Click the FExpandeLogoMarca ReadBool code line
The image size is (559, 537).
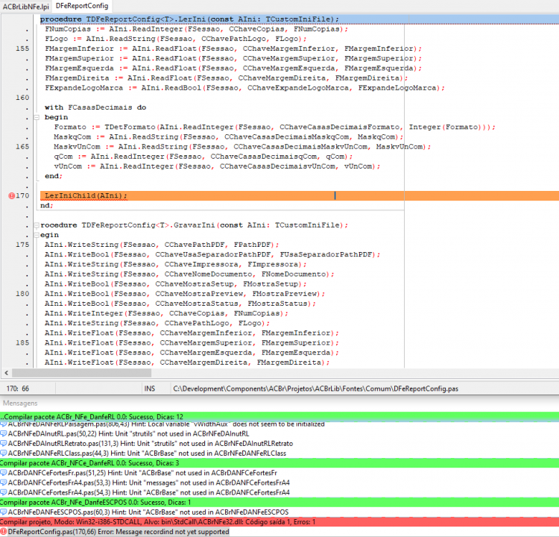click(x=244, y=88)
